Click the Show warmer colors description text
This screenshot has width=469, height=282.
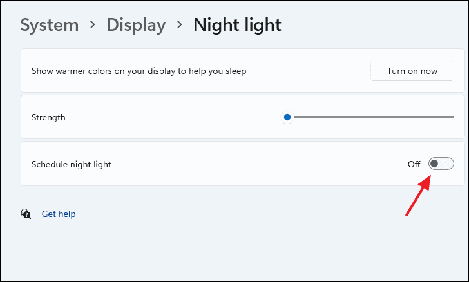pos(139,71)
